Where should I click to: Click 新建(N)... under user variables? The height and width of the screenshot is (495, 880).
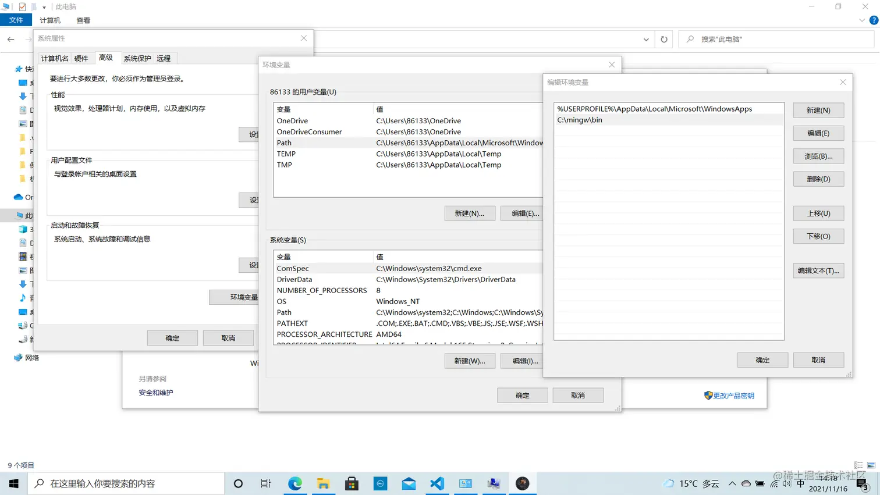pyautogui.click(x=470, y=213)
